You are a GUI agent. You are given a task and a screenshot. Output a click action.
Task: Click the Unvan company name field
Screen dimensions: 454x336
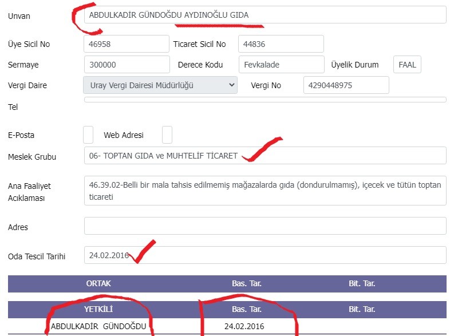click(x=265, y=15)
